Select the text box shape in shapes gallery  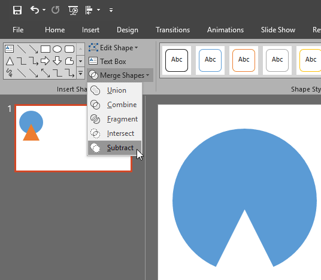pos(10,49)
